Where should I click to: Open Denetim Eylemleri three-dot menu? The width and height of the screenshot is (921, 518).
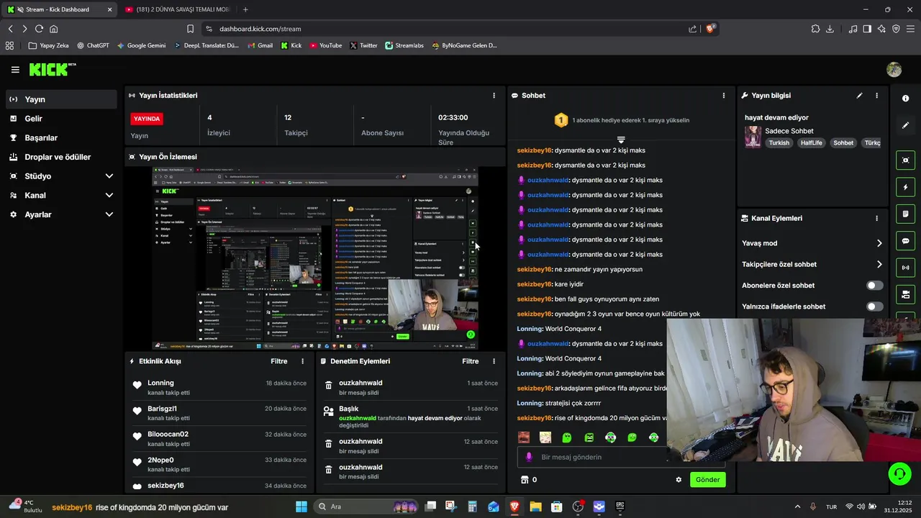coord(494,361)
